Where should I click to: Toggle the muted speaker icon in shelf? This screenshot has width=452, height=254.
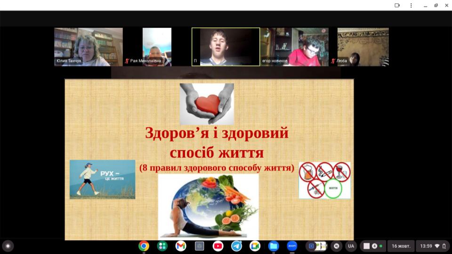[x=336, y=246]
